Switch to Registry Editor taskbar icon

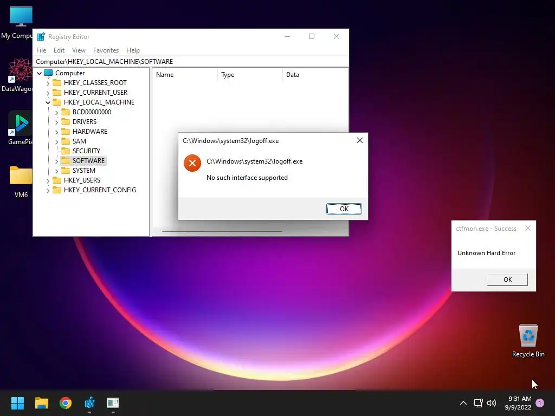coord(89,403)
